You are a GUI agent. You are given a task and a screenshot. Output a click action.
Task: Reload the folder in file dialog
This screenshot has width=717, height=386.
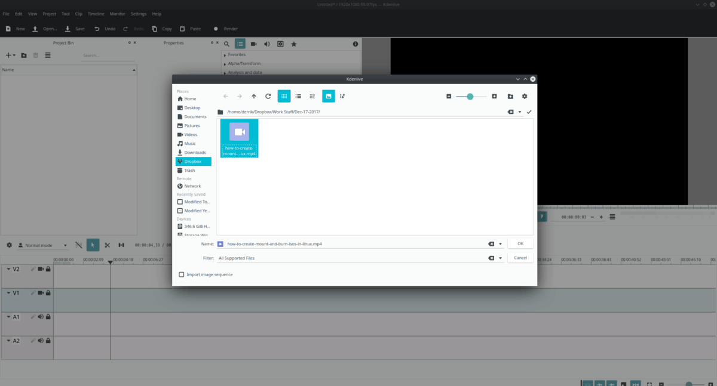(268, 96)
